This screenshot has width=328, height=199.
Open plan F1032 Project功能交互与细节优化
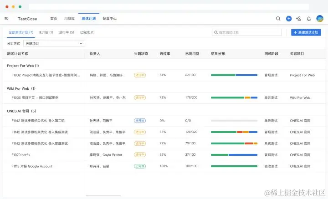[x=46, y=75]
